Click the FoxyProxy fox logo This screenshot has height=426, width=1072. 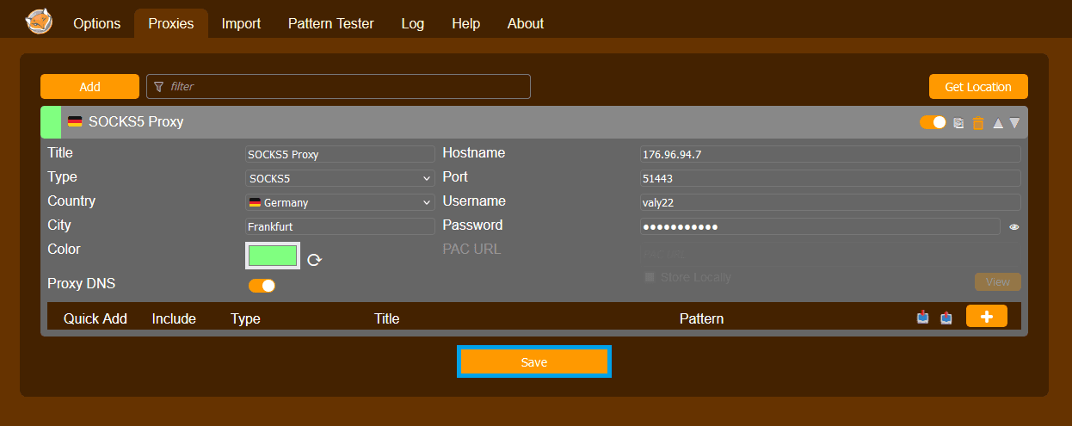[x=39, y=20]
